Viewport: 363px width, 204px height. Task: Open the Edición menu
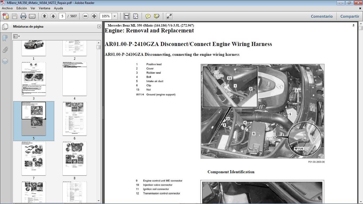(22, 8)
